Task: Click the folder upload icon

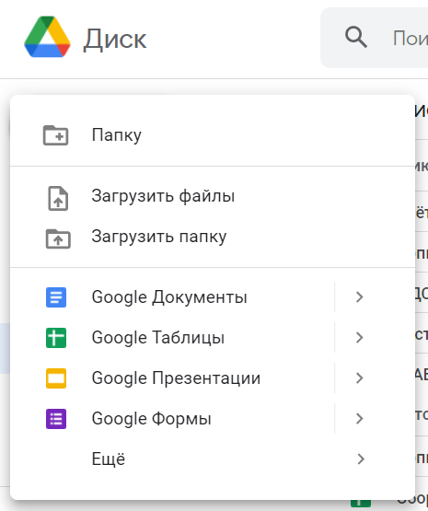Action: [x=58, y=238]
